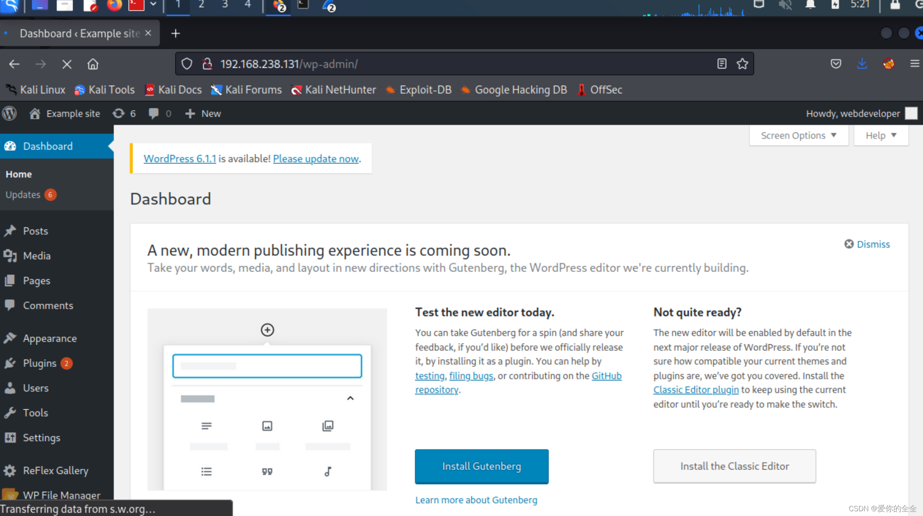Click Install the Classic Editor button

(x=734, y=466)
